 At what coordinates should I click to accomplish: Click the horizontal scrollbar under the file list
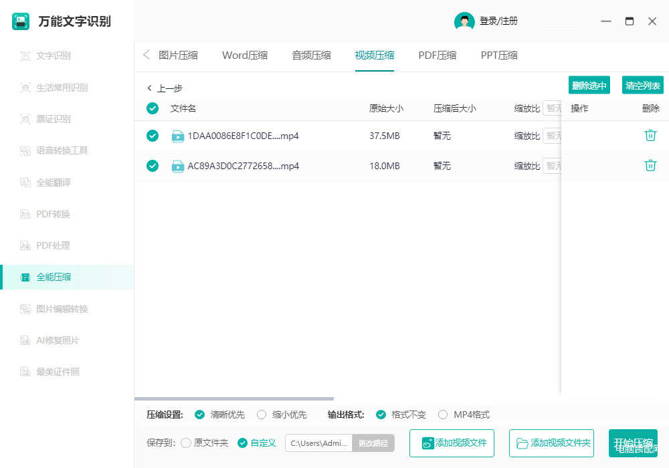[234, 399]
